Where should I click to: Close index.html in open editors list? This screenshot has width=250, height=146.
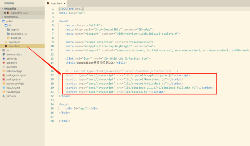(x=5, y=13)
